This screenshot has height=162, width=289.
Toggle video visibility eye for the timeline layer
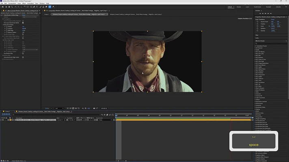(x=1, y=120)
